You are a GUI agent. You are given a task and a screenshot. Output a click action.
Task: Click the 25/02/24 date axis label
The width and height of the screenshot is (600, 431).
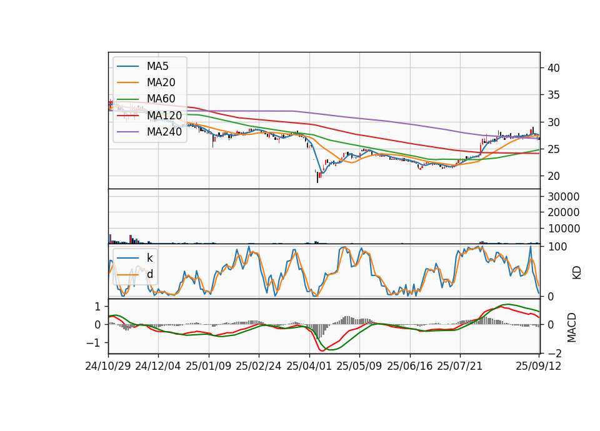coord(259,366)
